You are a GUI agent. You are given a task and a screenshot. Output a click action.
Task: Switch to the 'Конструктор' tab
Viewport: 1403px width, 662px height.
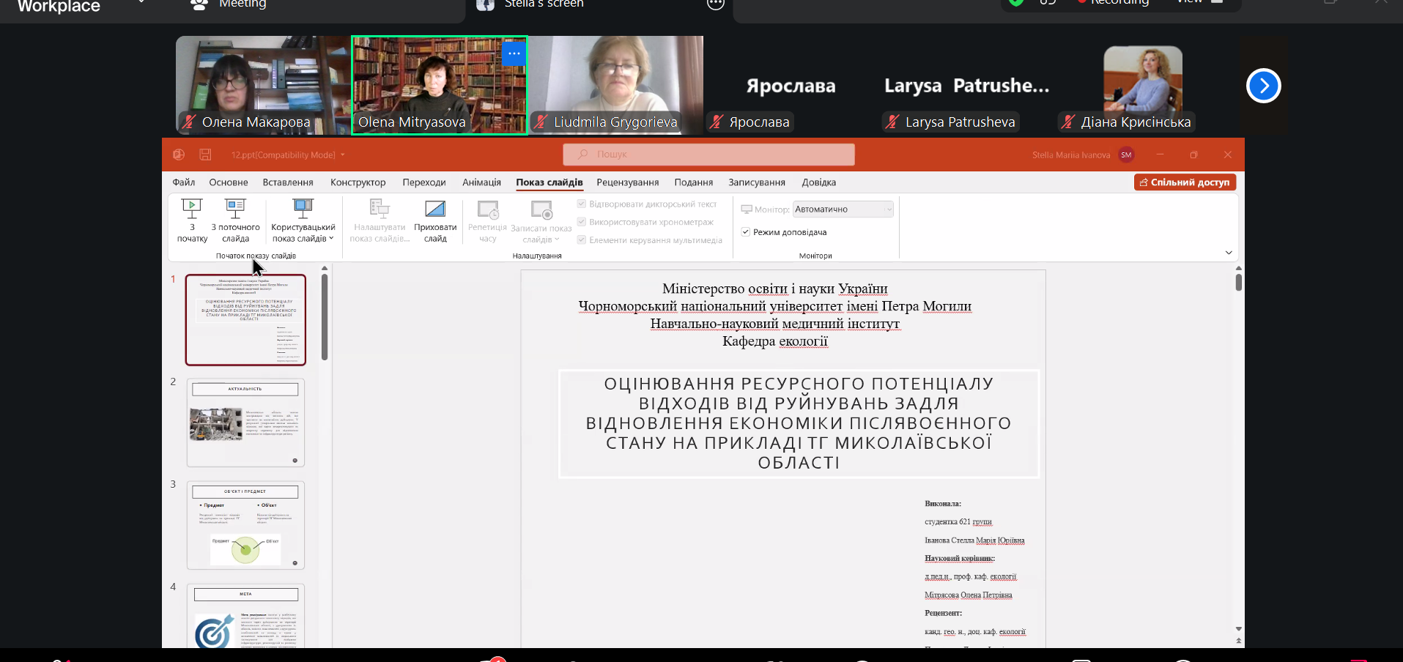[x=358, y=182]
